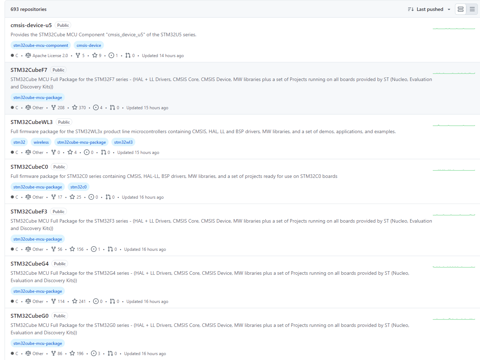
Task: Open the STM32CubeG4 fork icon showing 114
Action: pyautogui.click(x=54, y=301)
